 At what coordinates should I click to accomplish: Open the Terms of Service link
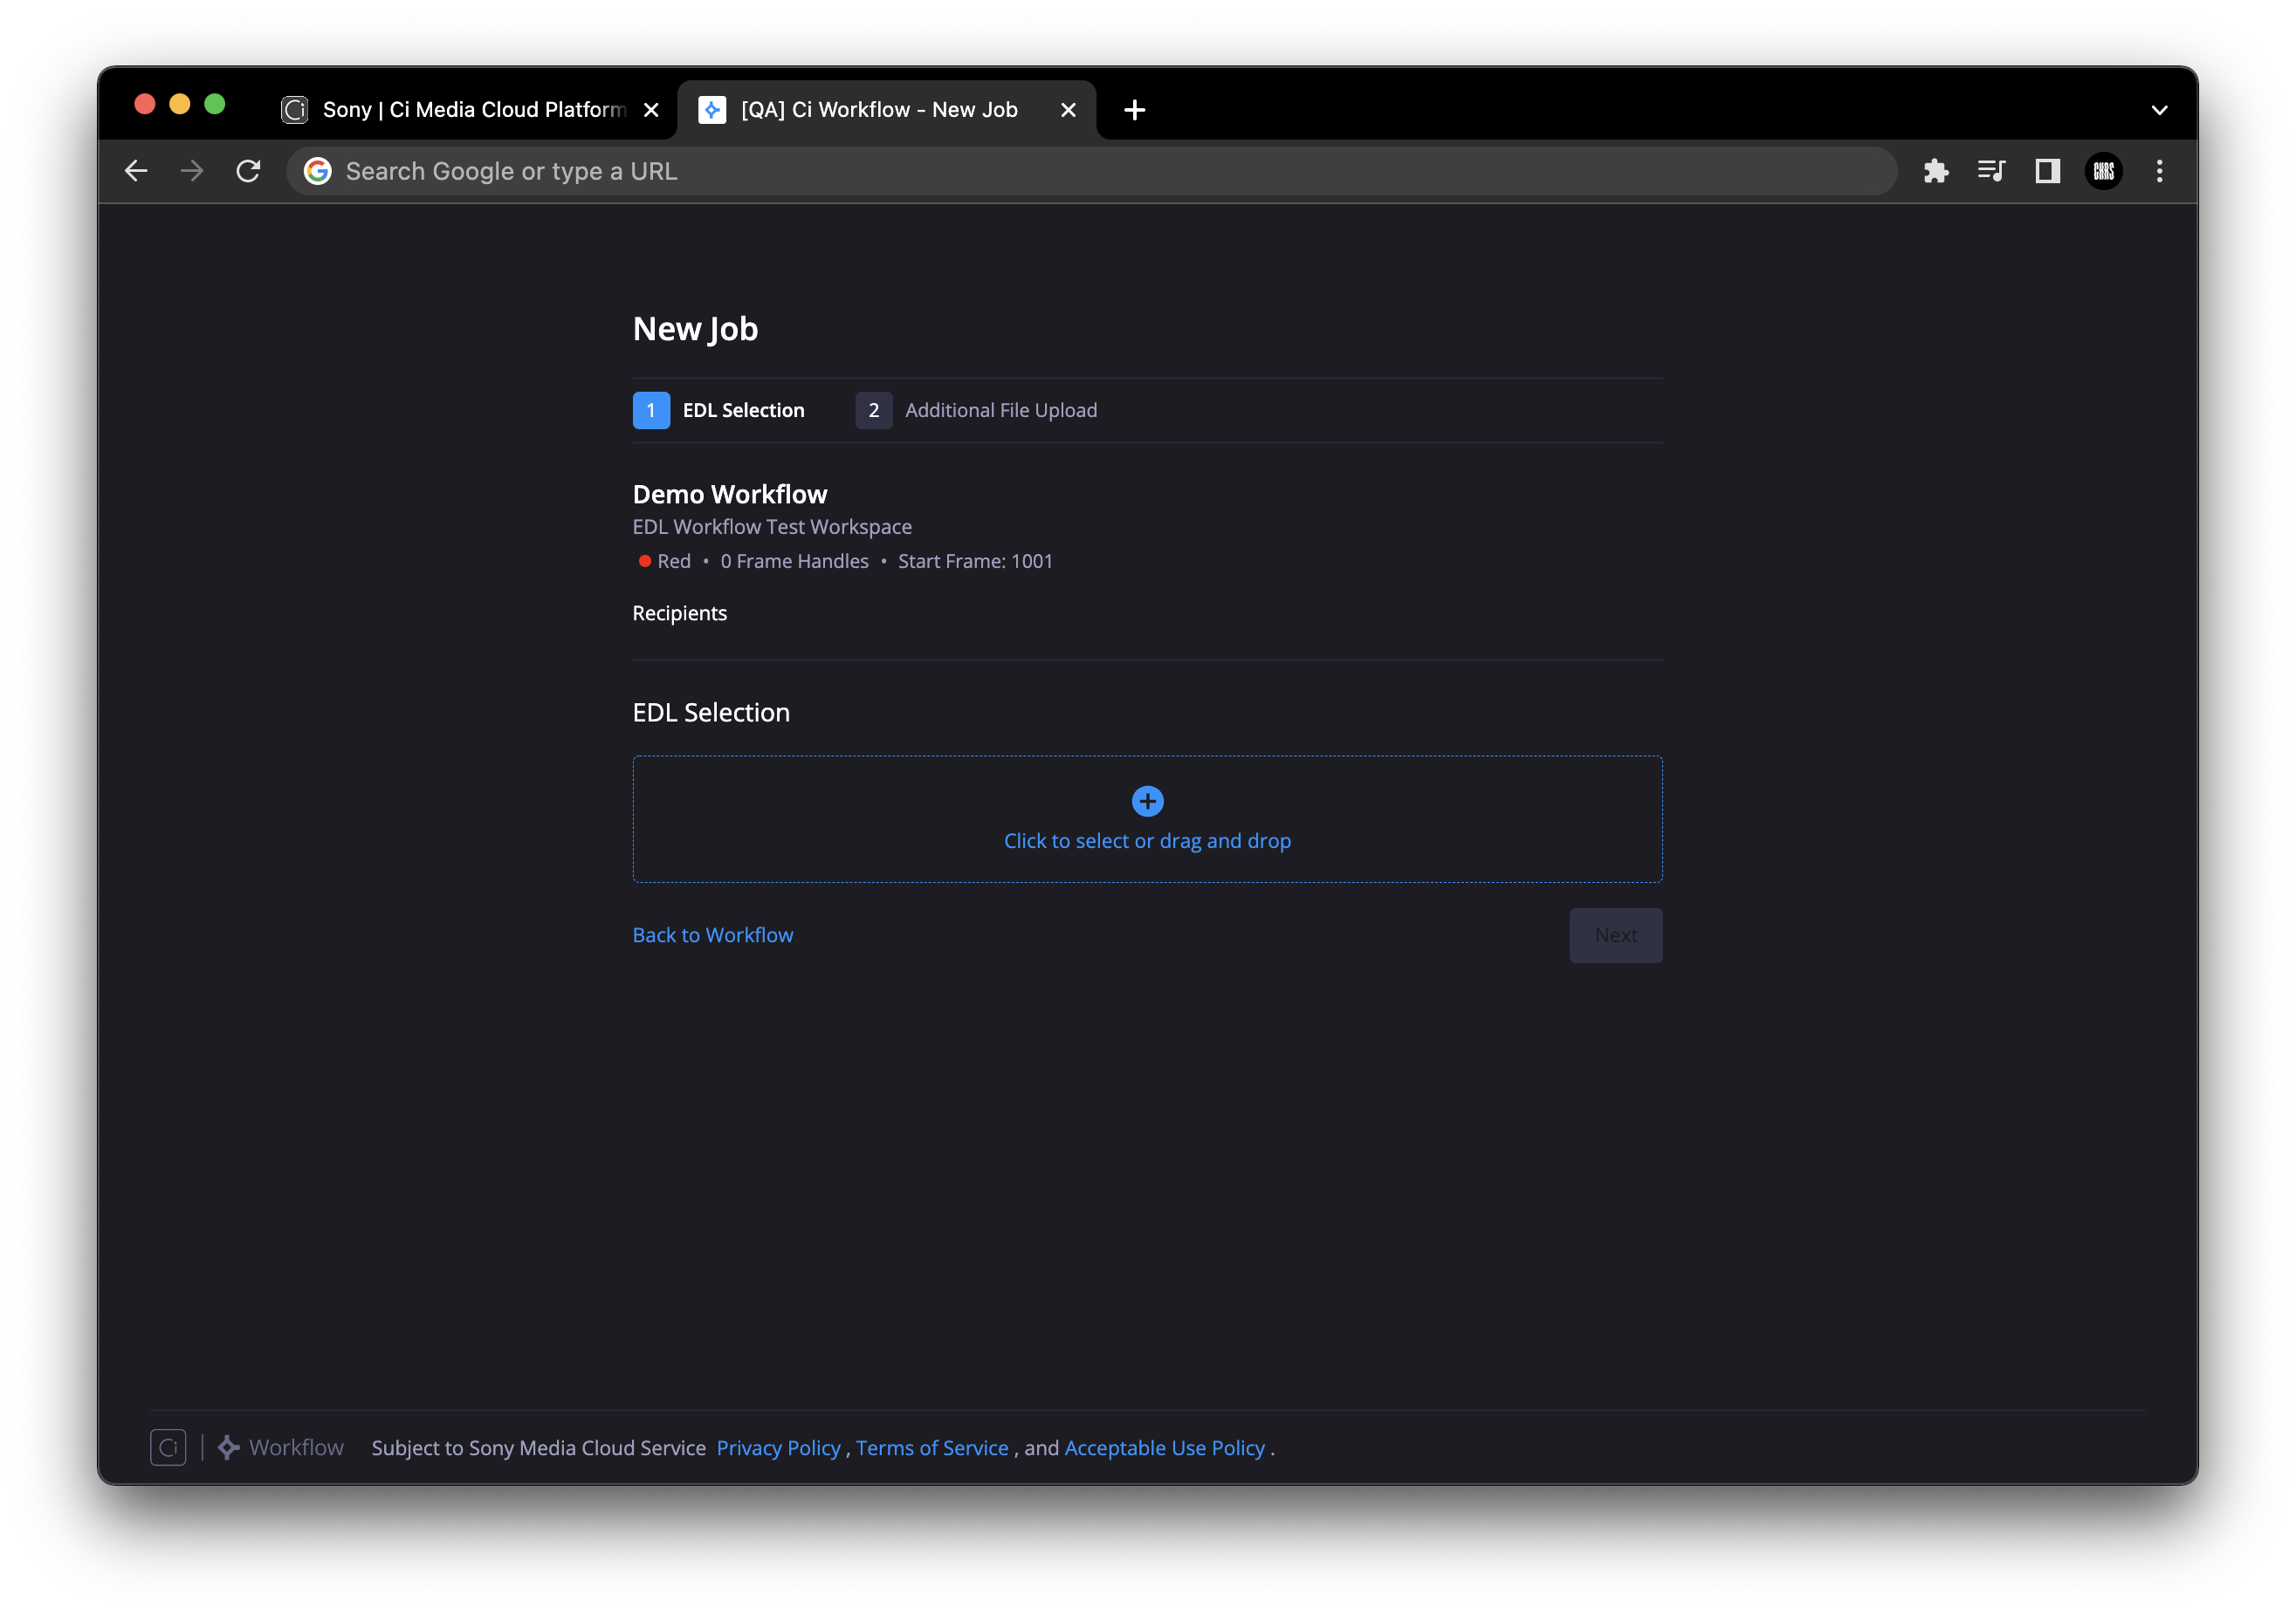932,1447
